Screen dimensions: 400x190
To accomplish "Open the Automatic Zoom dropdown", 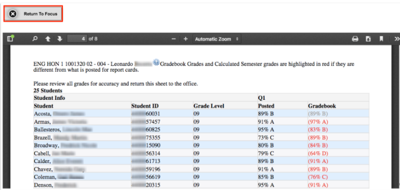I will (x=217, y=39).
